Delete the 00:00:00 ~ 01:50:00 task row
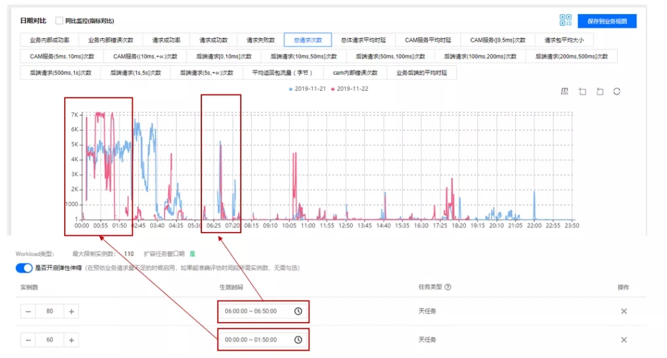The height and width of the screenshot is (358, 667). click(x=624, y=339)
